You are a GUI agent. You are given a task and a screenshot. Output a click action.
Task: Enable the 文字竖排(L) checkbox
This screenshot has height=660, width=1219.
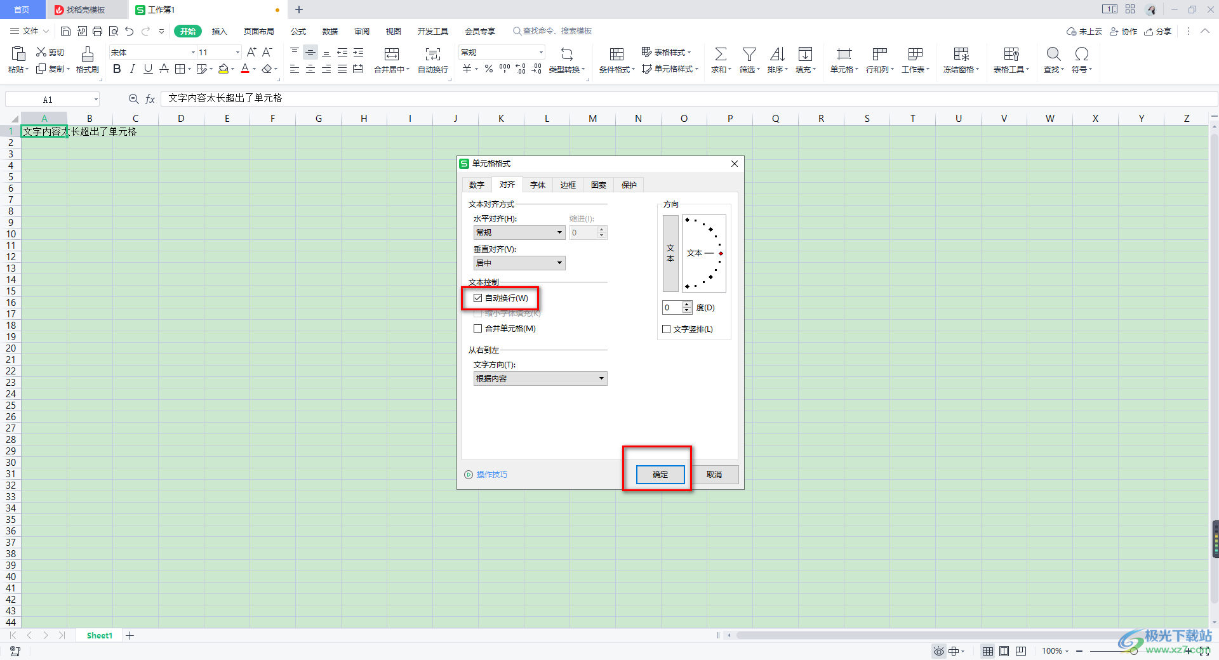tap(666, 329)
